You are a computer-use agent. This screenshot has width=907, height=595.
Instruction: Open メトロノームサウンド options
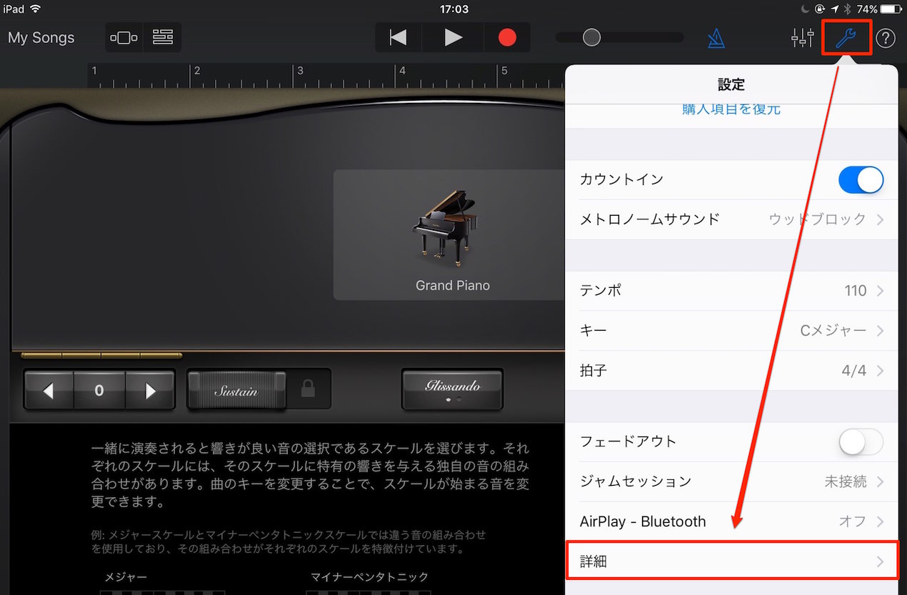[x=731, y=219]
